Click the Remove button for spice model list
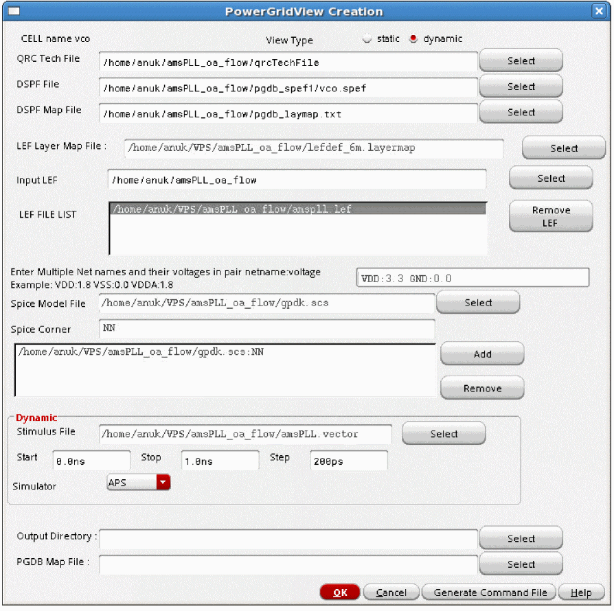Viewport: 614px width, 611px height. coord(482,389)
